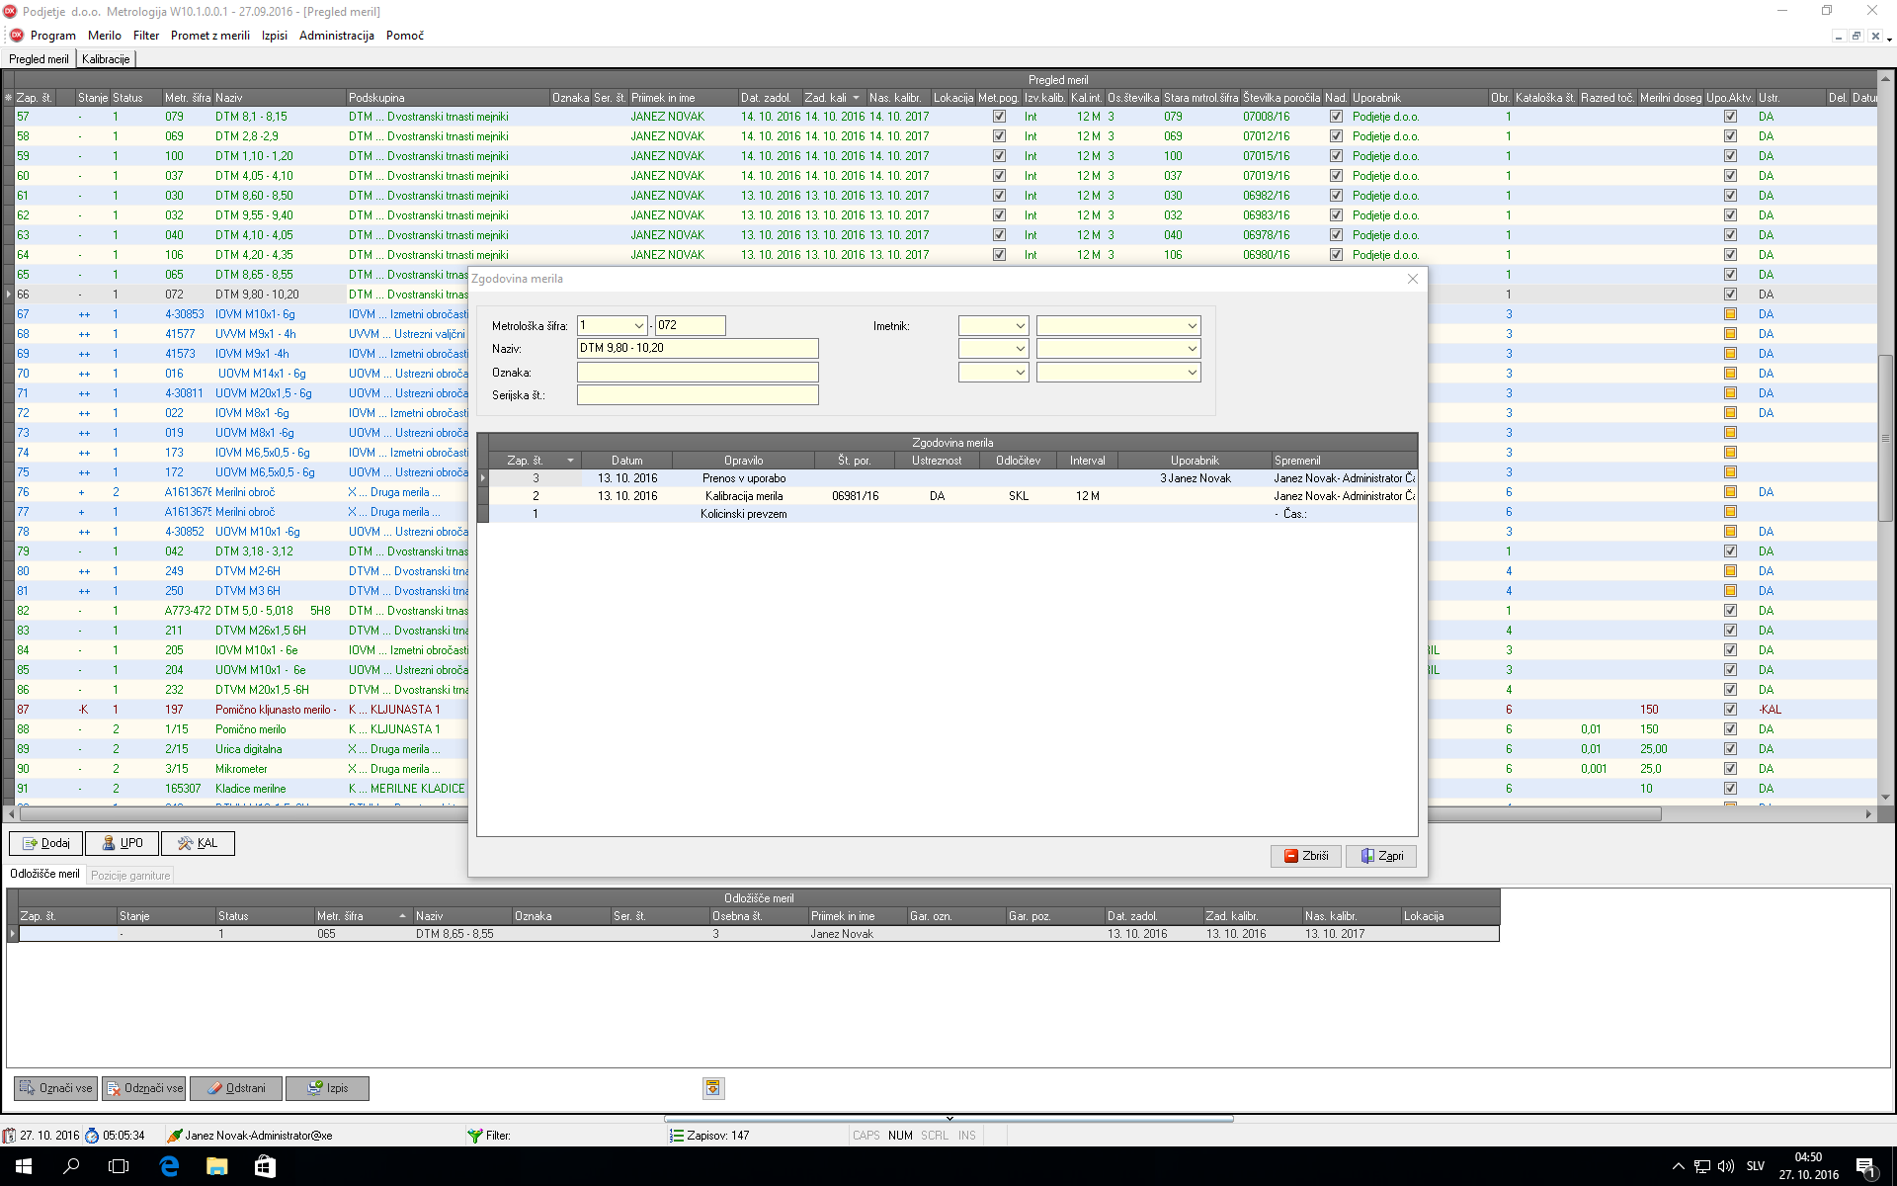This screenshot has height=1186, width=1897.
Task: Expand the first Imetnik small dropdown
Action: (1020, 326)
